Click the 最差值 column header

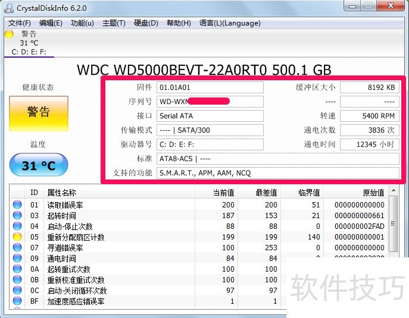(259, 193)
